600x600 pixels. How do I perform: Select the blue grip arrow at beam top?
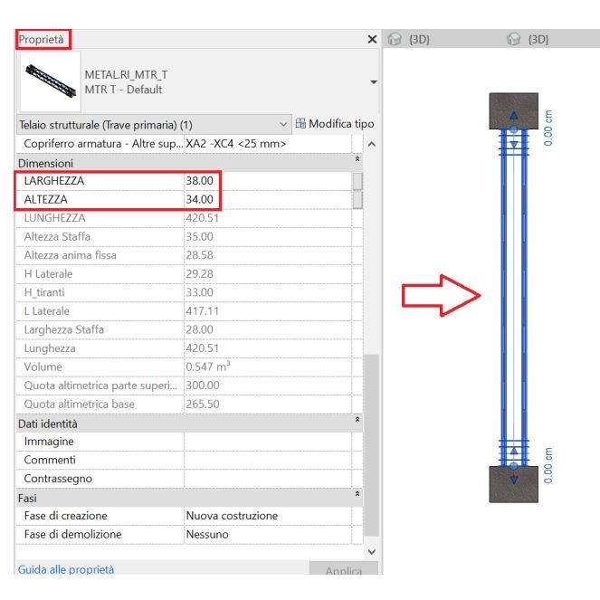514,115
